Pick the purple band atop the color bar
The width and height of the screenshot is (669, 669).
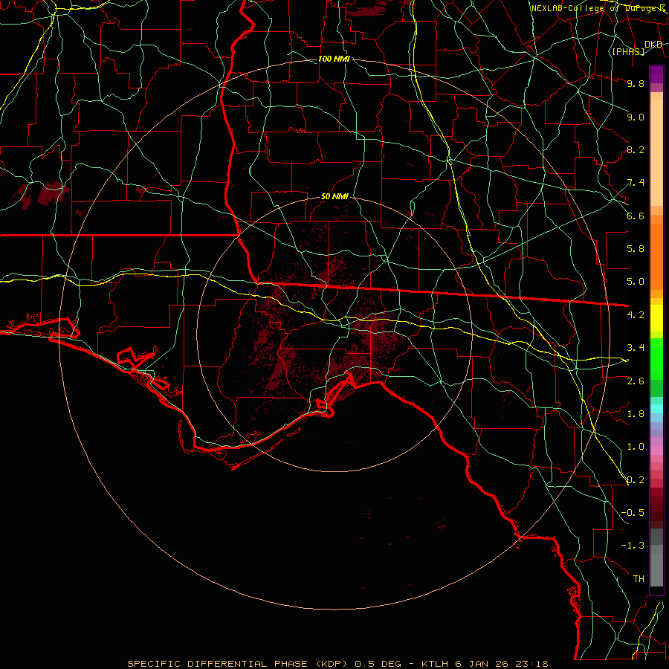[x=656, y=74]
